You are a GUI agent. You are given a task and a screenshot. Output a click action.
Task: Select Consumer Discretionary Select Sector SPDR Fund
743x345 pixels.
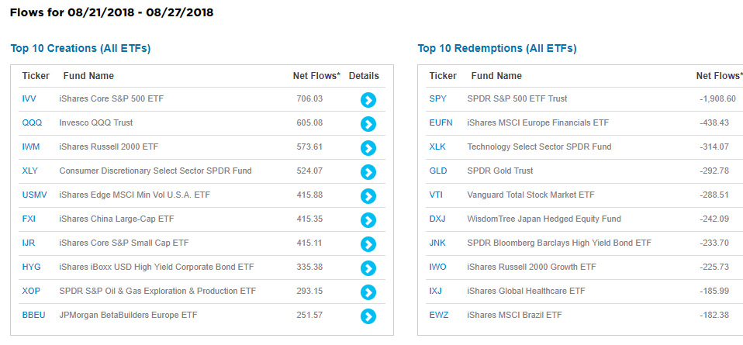[x=155, y=171]
